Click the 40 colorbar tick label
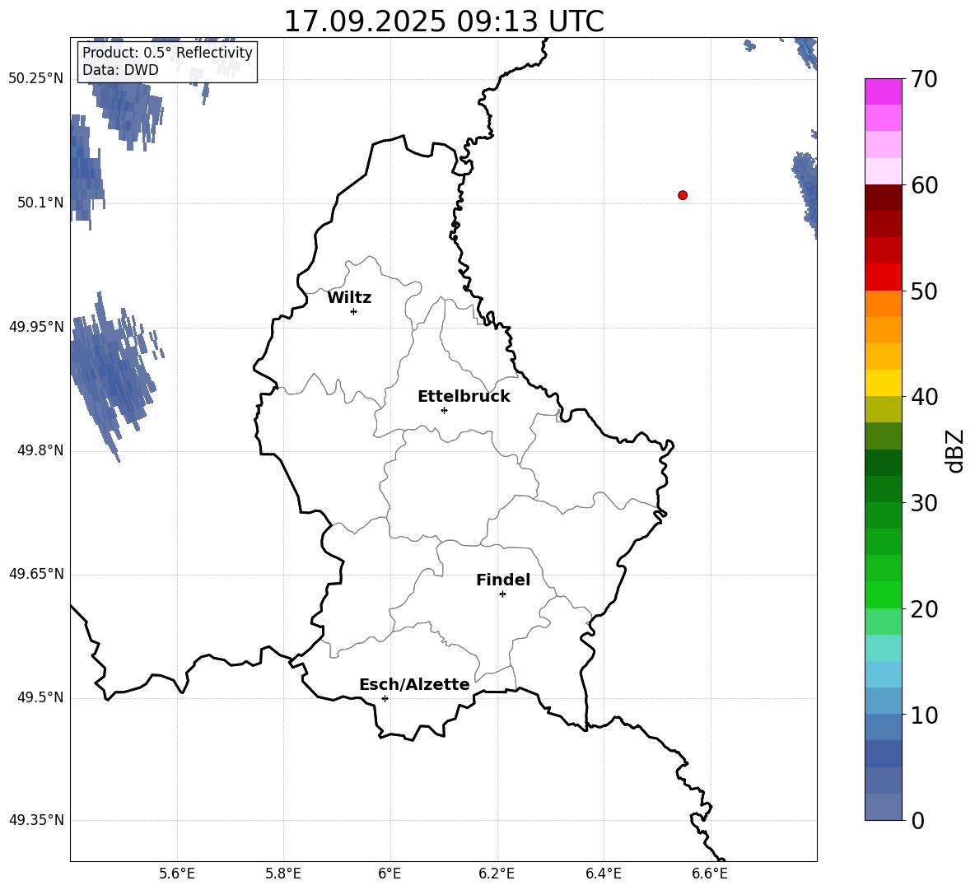The image size is (975, 890). [924, 397]
